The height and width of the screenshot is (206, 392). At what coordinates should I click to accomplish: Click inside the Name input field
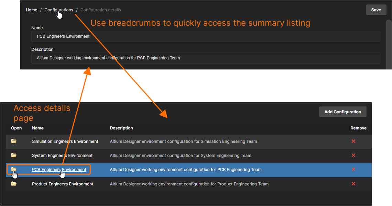[206, 36]
